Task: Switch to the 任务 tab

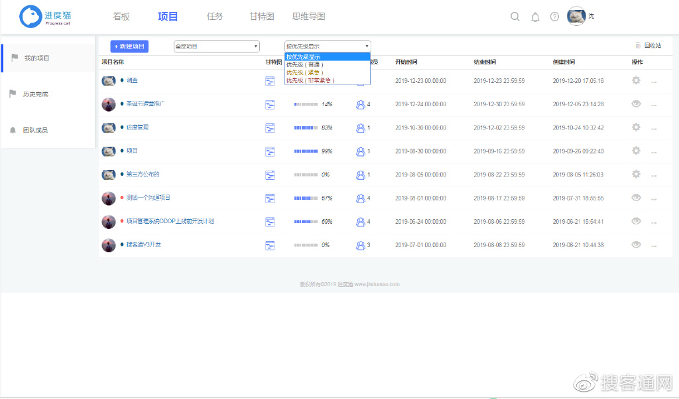Action: pyautogui.click(x=215, y=17)
